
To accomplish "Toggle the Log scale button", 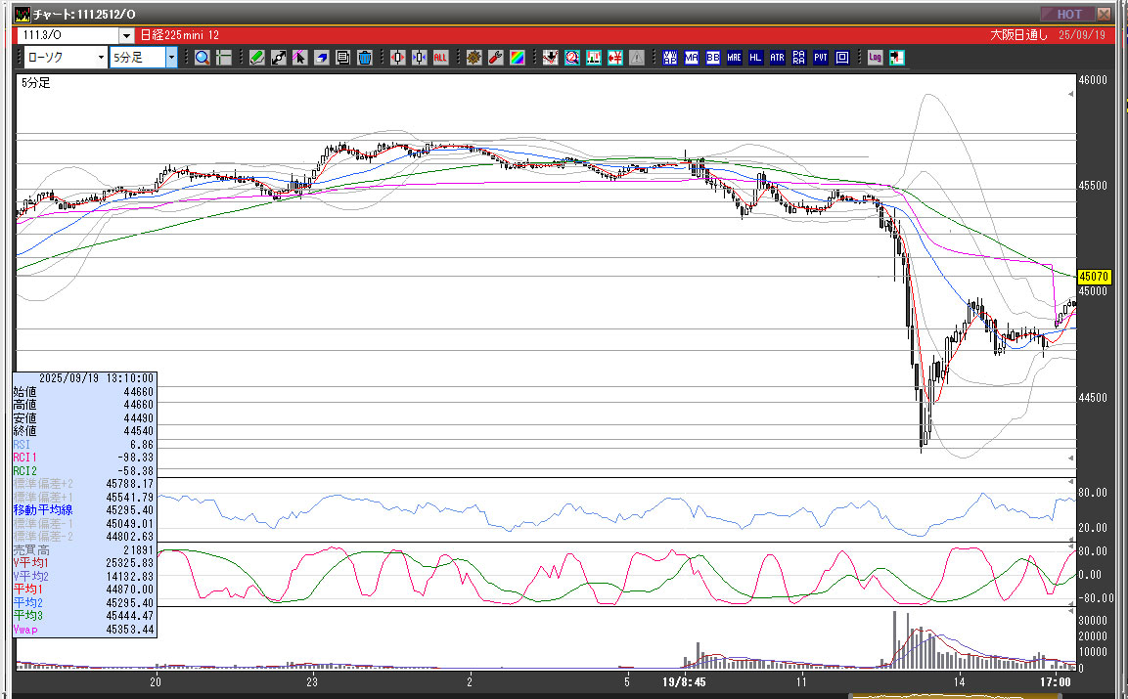I will pyautogui.click(x=875, y=58).
